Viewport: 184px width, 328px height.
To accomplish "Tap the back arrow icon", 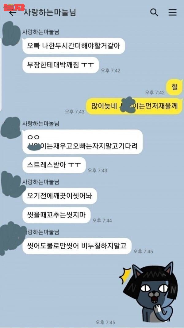I will [x=13, y=13].
